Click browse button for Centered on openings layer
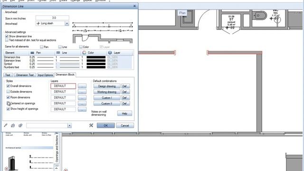This screenshot has width=304, height=171. pyautogui.click(x=82, y=104)
